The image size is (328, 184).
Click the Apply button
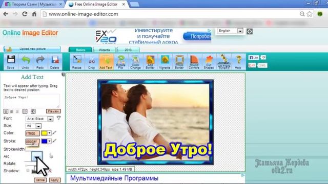tap(55, 180)
